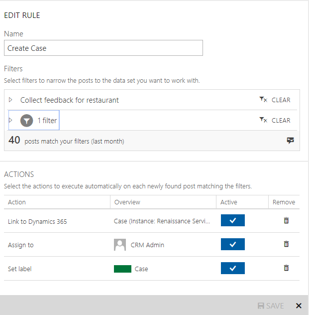The image size is (309, 315).
Task: Select the Assign to action row
Action: point(21,245)
